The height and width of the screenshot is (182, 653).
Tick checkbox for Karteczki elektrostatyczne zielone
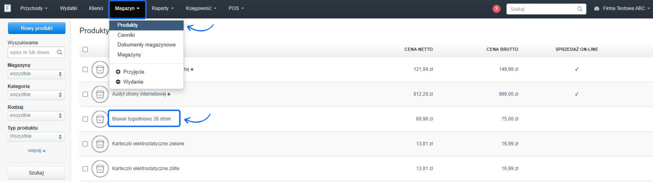point(85,144)
